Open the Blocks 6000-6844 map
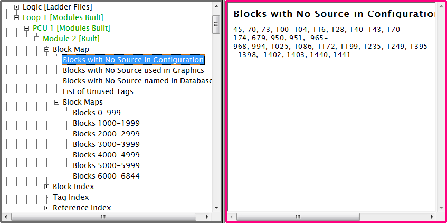This screenshot has width=447, height=223. pyautogui.click(x=106, y=176)
